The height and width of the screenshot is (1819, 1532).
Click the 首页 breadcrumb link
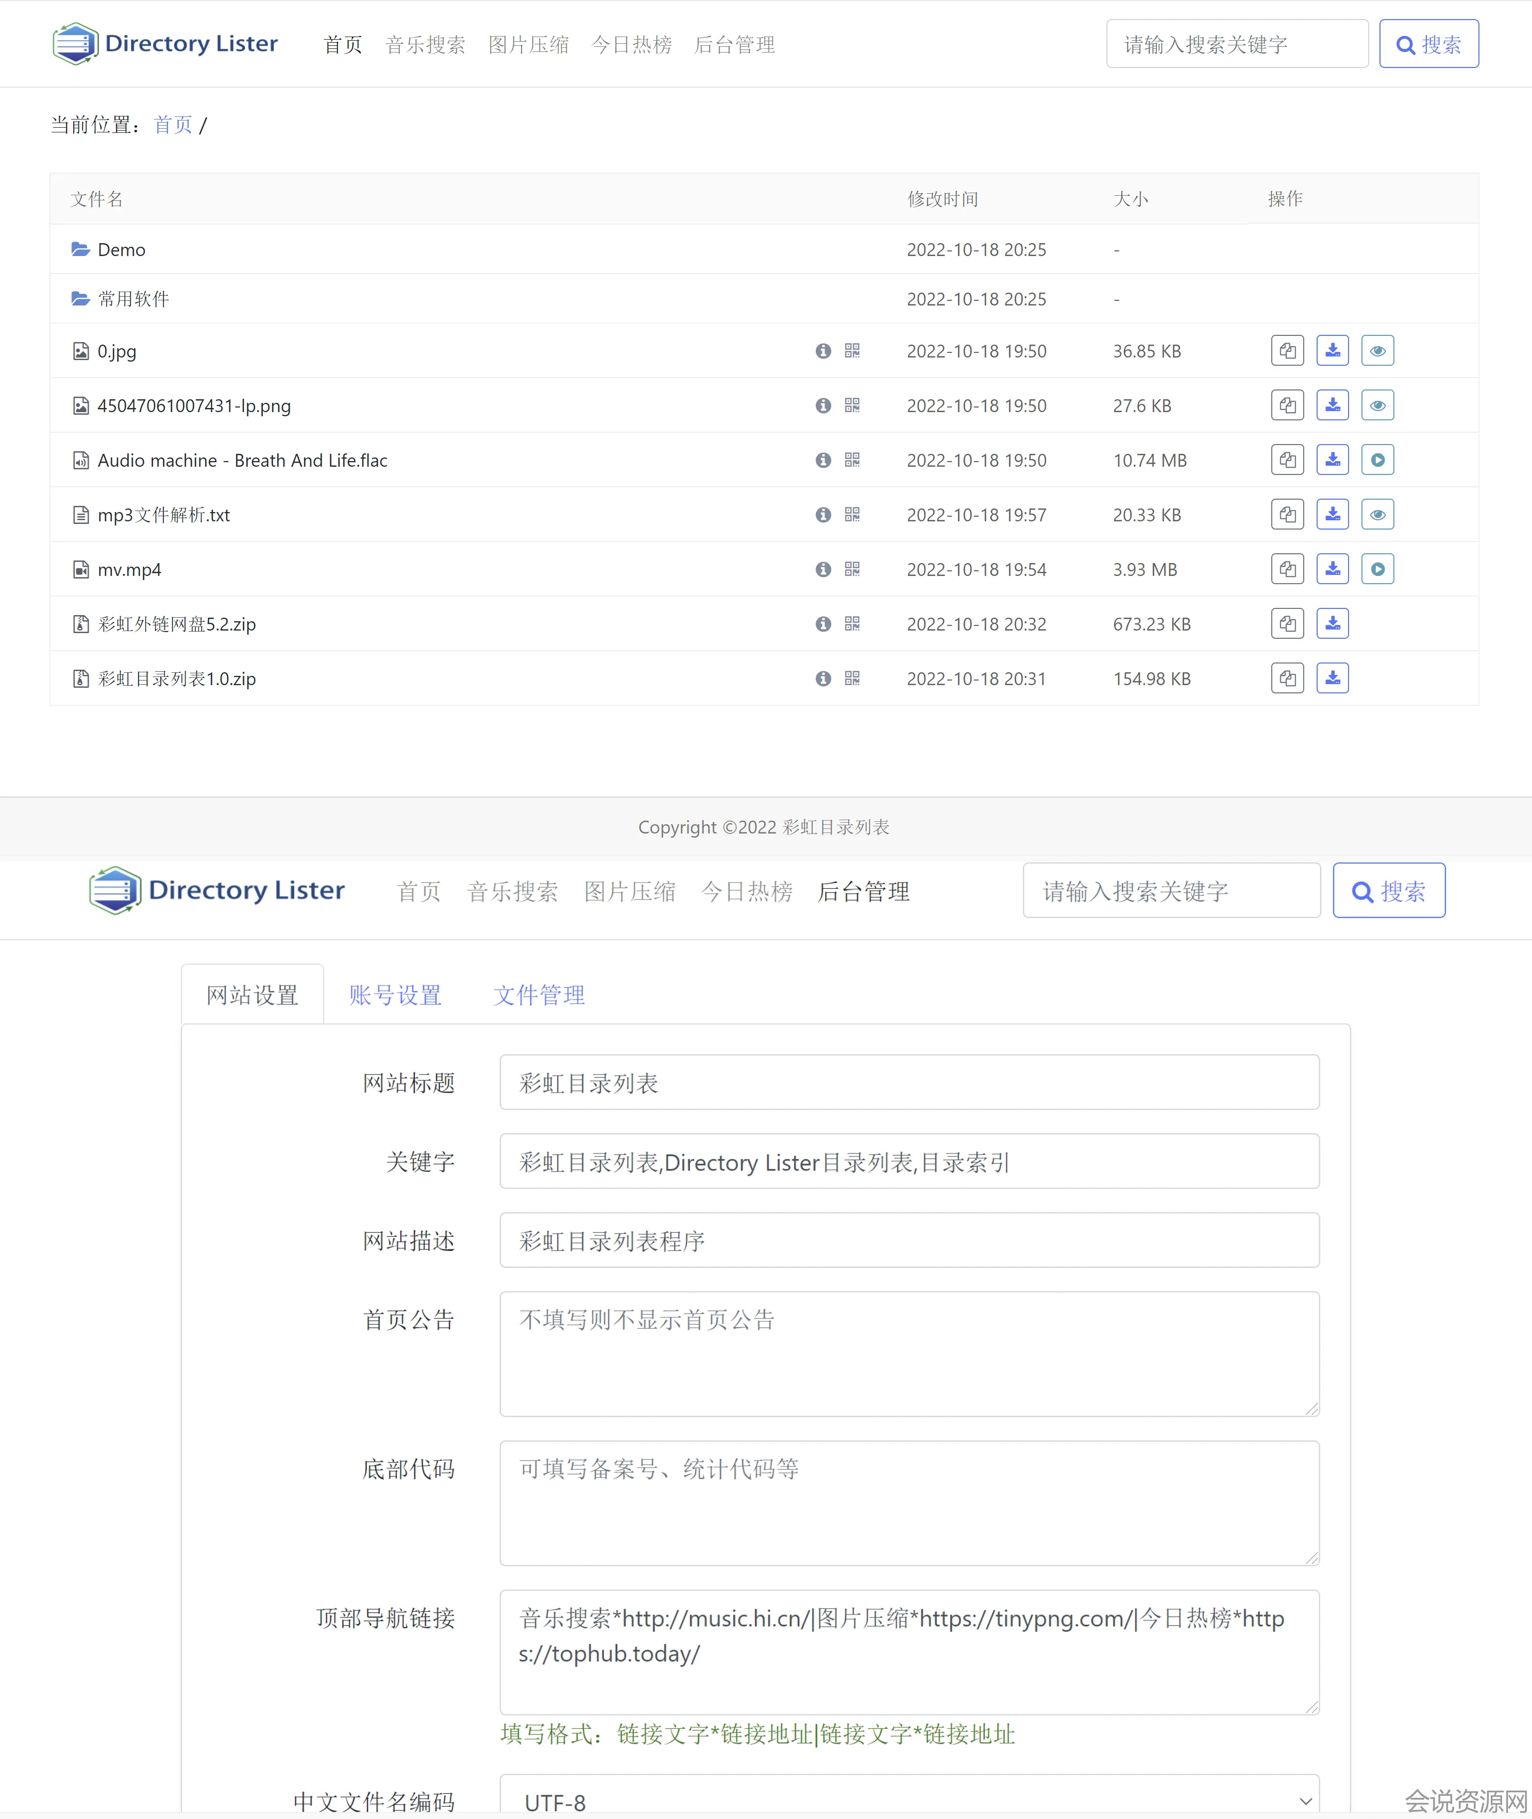[x=173, y=125]
